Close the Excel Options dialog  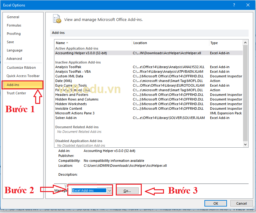[x=248, y=5]
